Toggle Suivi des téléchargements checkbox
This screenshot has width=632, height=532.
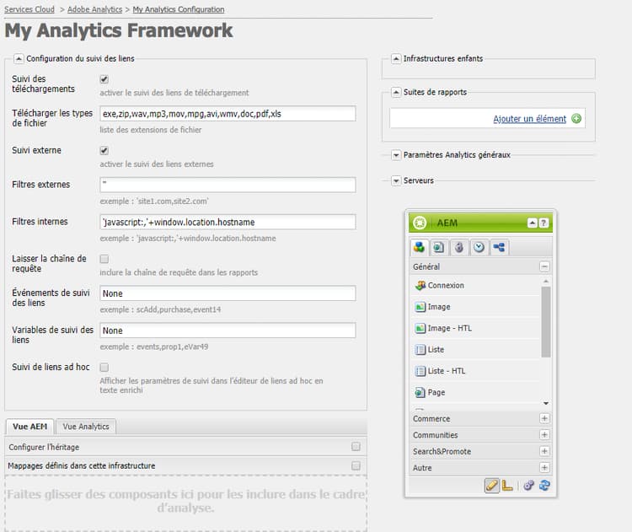[x=104, y=79]
